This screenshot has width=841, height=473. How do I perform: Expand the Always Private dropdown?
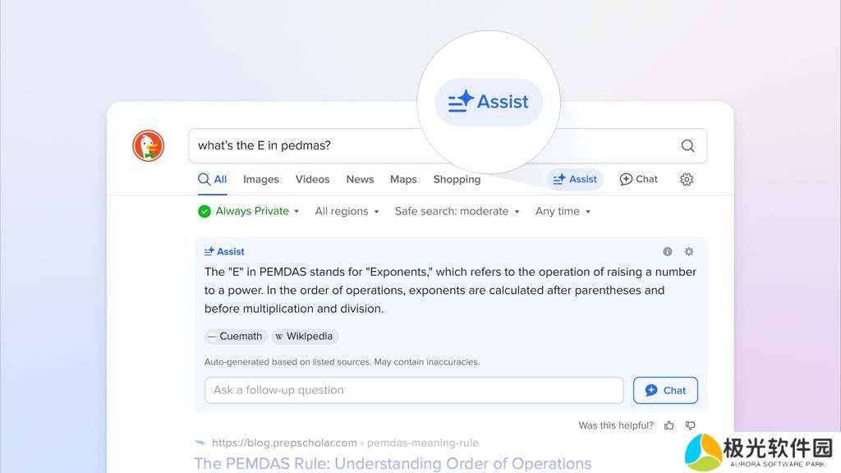coord(249,211)
